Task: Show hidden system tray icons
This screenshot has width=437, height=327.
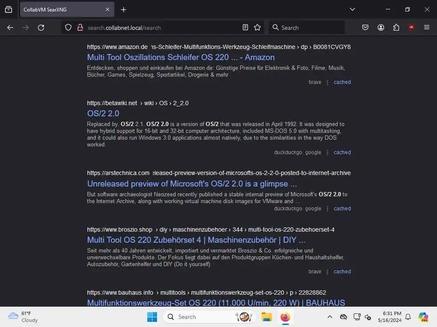Action: coord(330,317)
